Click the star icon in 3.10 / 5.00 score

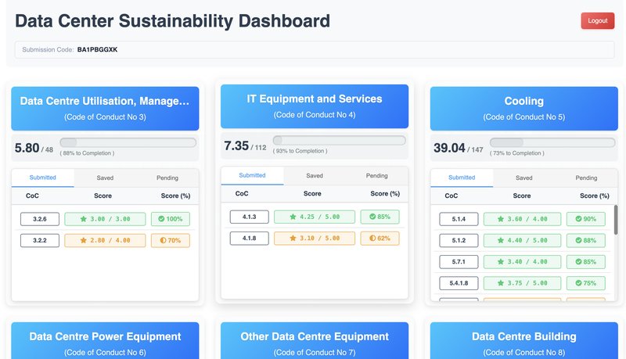pos(293,238)
